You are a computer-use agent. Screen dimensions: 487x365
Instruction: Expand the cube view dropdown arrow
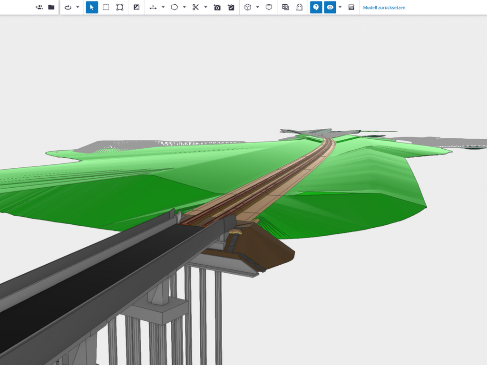click(257, 7)
